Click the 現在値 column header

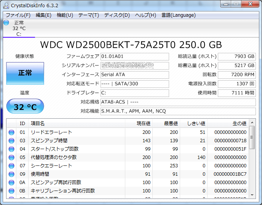coord(143,123)
